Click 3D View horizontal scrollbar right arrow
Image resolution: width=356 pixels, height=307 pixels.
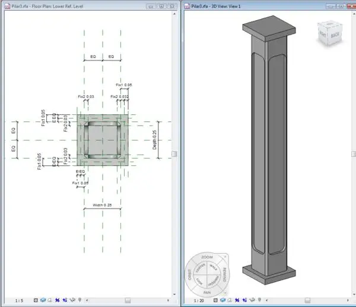coord(348,300)
